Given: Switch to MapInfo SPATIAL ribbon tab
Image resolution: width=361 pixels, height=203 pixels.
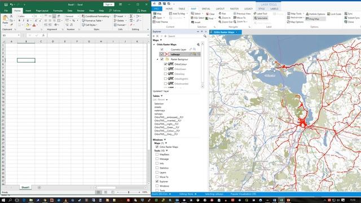Looking at the screenshot, I should click(206, 9).
